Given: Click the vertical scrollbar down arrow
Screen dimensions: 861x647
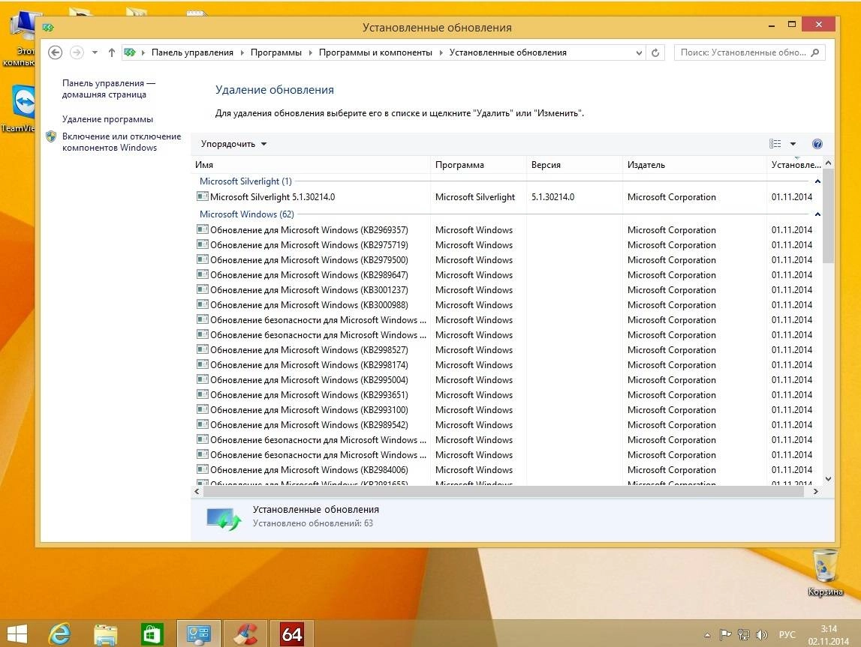Looking at the screenshot, I should 829,478.
